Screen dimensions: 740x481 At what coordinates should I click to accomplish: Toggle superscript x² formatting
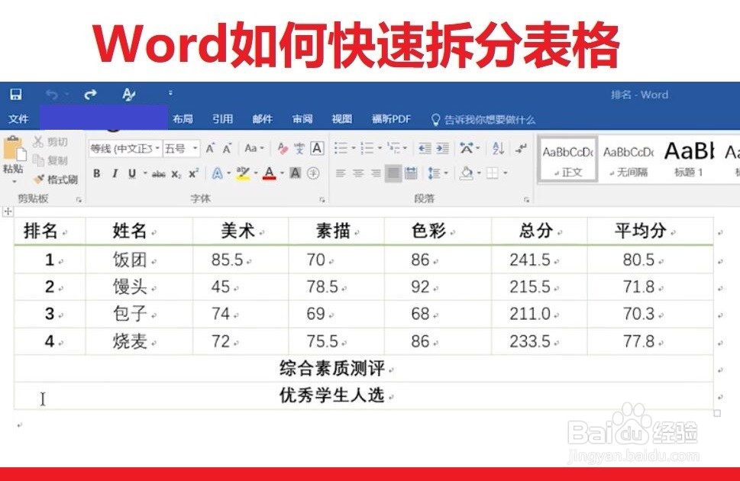(x=193, y=174)
